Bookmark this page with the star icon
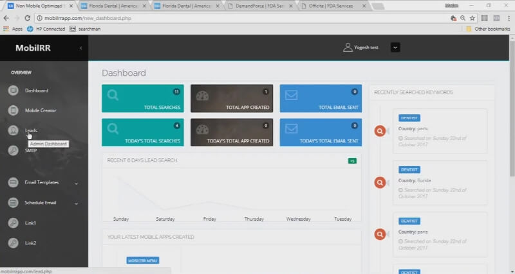Viewport: 515px width, 274px height. click(473, 19)
